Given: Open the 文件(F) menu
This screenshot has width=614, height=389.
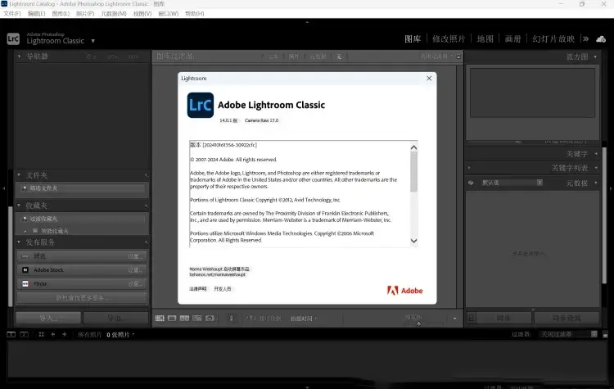Looking at the screenshot, I should pos(12,14).
